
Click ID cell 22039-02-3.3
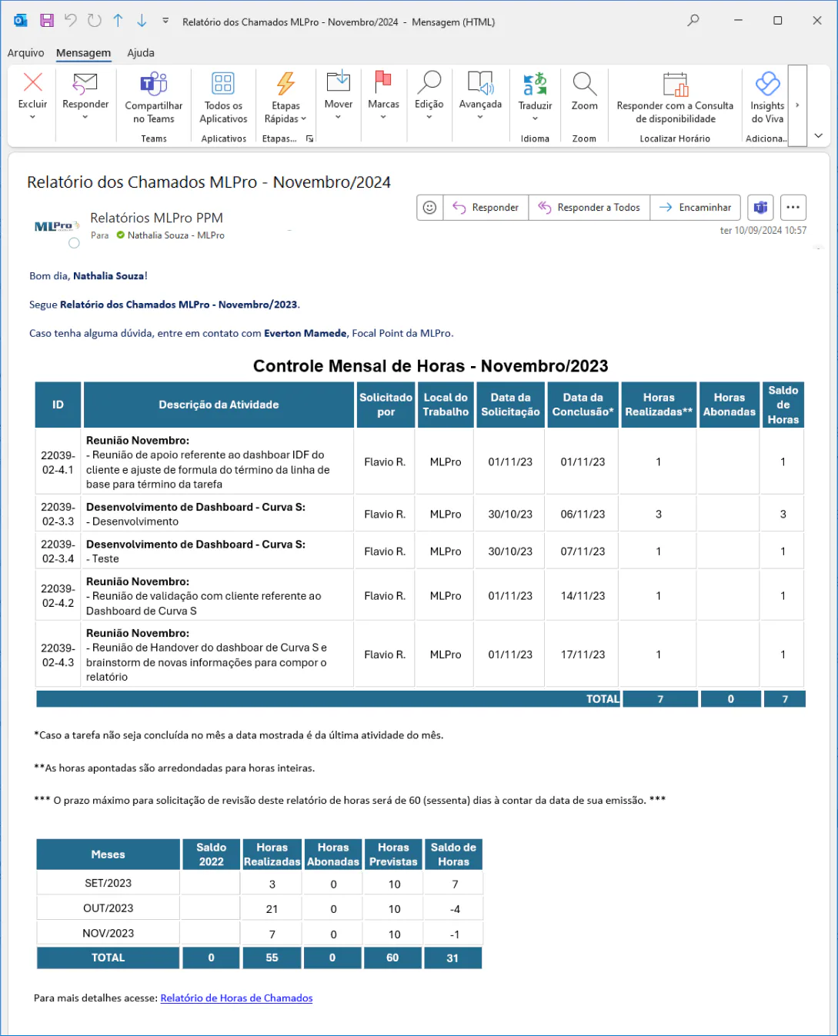(58, 515)
